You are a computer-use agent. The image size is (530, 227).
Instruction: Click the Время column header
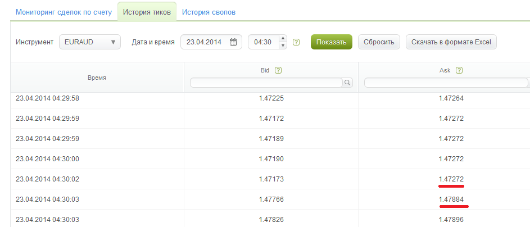tap(97, 78)
